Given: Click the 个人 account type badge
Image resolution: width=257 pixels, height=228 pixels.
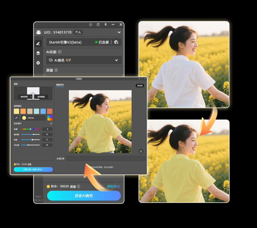Looking at the screenshot, I should [78, 32].
